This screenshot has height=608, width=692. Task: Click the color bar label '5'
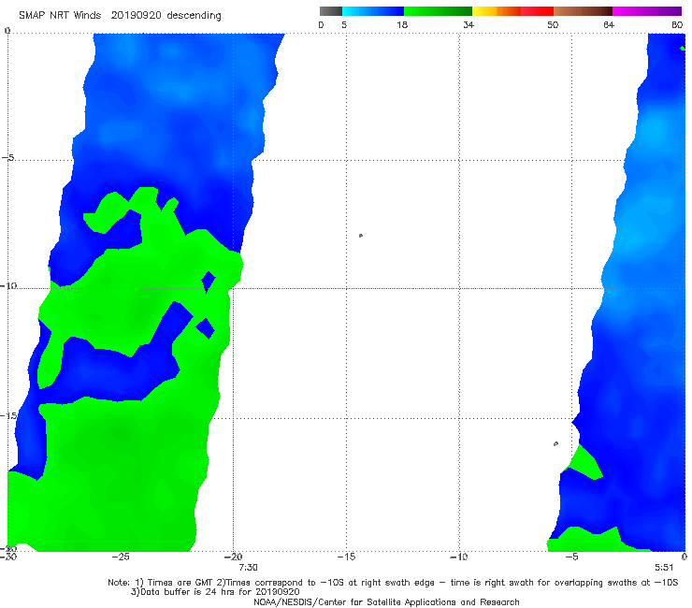(344, 24)
